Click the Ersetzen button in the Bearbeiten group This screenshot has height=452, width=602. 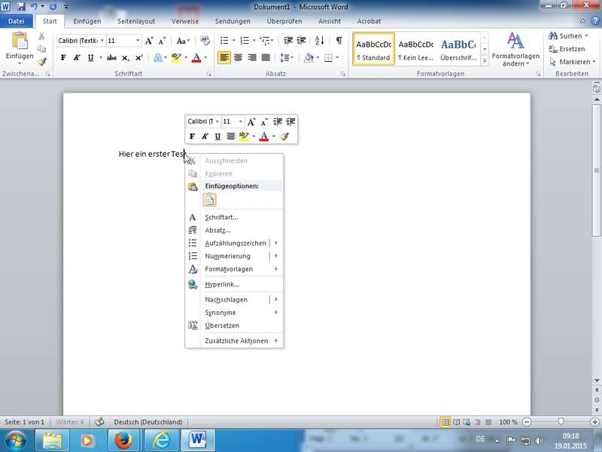click(x=567, y=49)
